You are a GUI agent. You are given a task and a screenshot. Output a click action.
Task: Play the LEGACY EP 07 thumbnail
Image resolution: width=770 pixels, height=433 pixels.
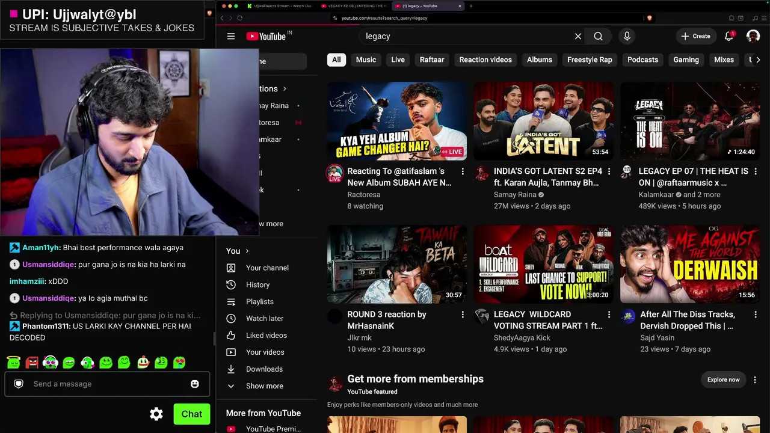[x=690, y=120]
